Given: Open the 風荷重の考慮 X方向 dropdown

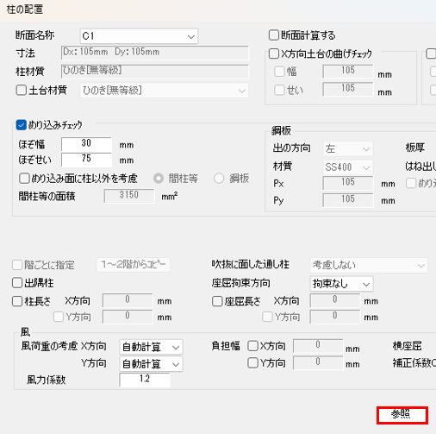Looking at the screenshot, I should (151, 347).
